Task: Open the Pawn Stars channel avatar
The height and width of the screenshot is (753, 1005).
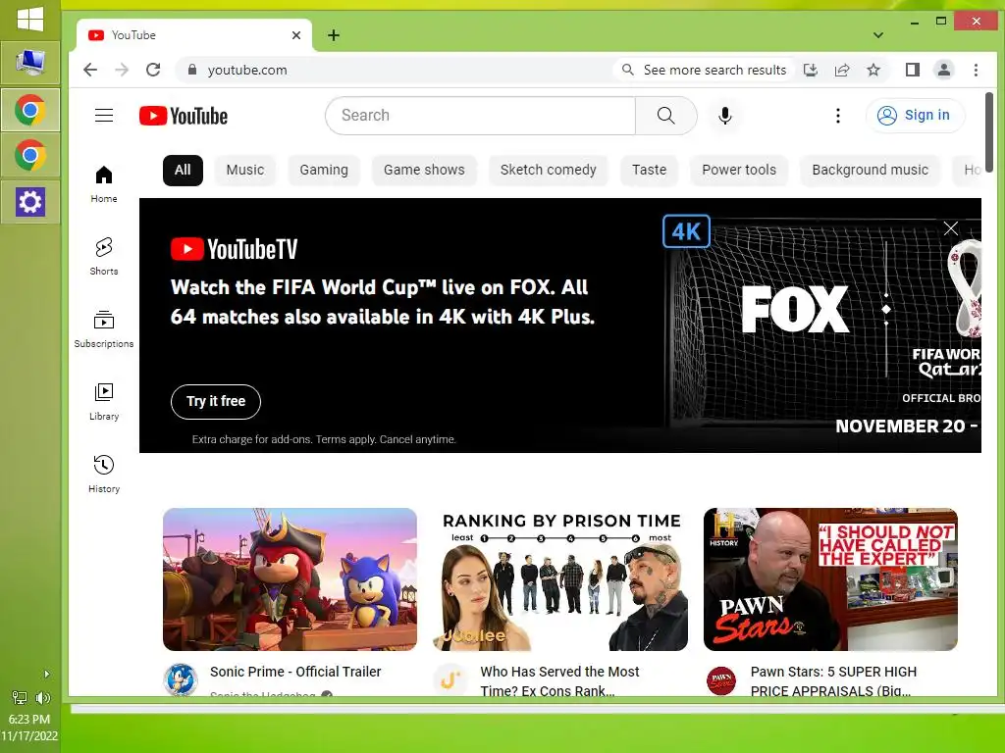Action: coord(721,680)
